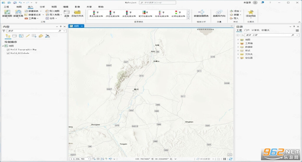
Task: Expand the 地图 node in Catalog pane
Action: pos(238,40)
